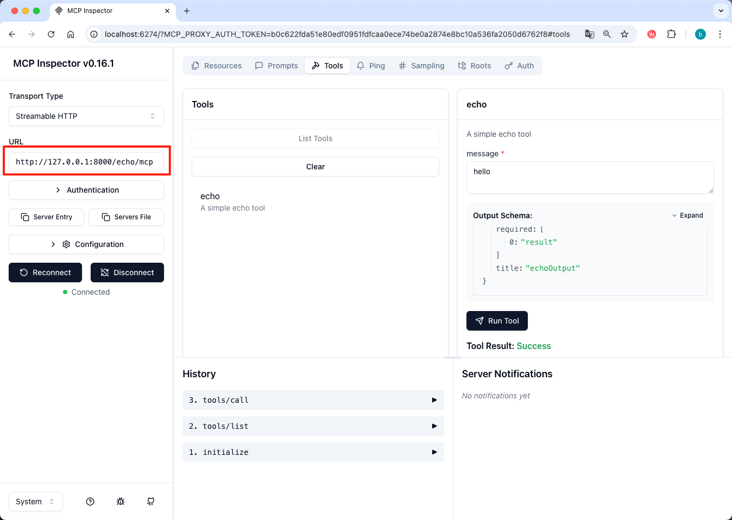The height and width of the screenshot is (520, 732).
Task: Expand the tools/call history entry
Action: (313, 400)
